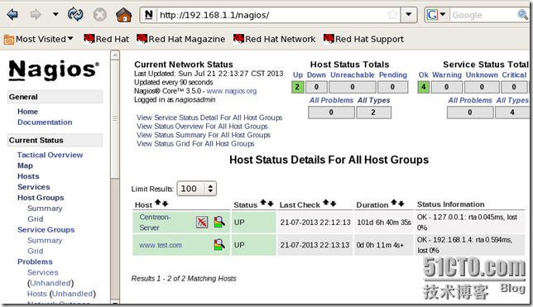Click into the Google search box

(x=483, y=15)
